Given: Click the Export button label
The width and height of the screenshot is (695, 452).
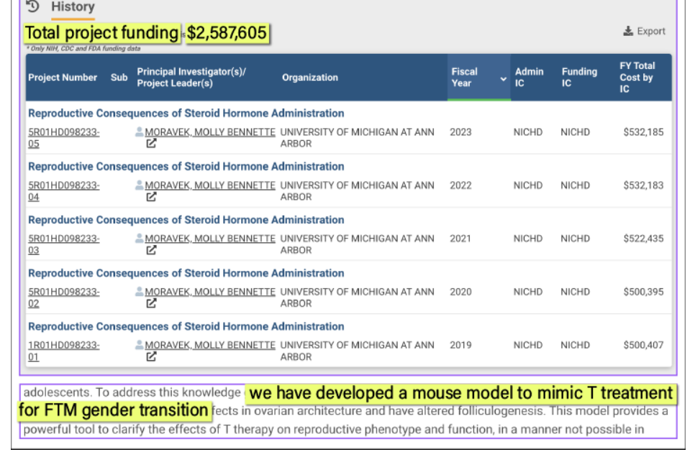Looking at the screenshot, I should (x=650, y=31).
